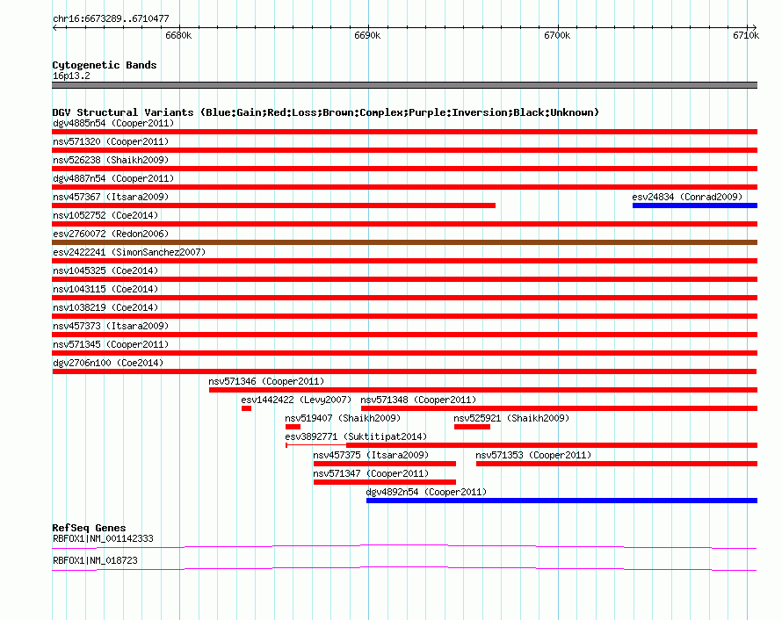Viewport: 782px width, 620px height.
Task: Click nsv571346 (Cooper2011) label
Action: coord(266,381)
